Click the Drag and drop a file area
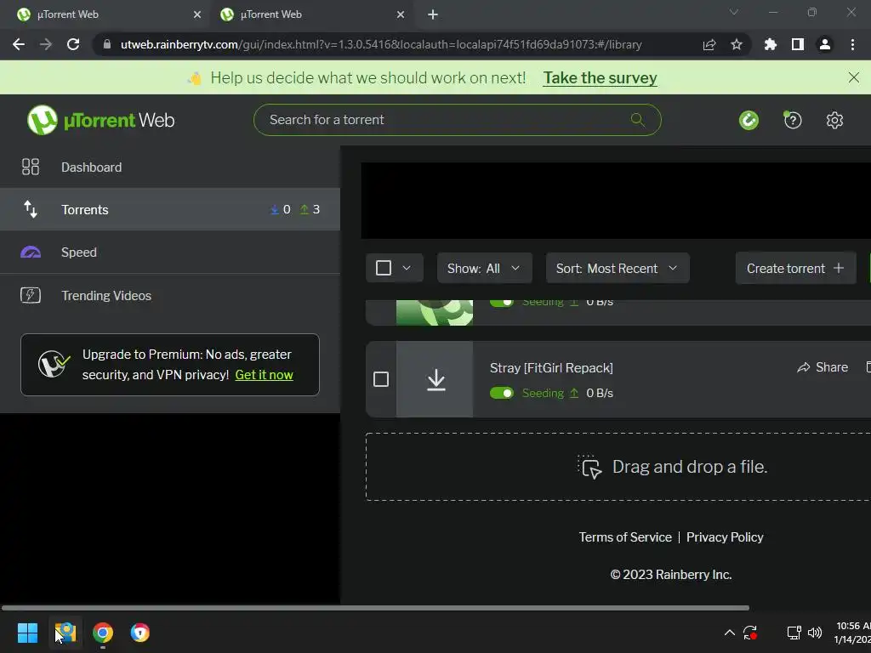 [618, 467]
